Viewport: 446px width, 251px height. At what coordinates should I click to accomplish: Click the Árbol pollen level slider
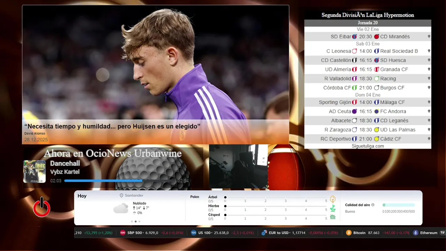pos(276,197)
